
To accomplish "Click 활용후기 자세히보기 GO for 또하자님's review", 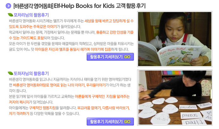I will 110,122.
